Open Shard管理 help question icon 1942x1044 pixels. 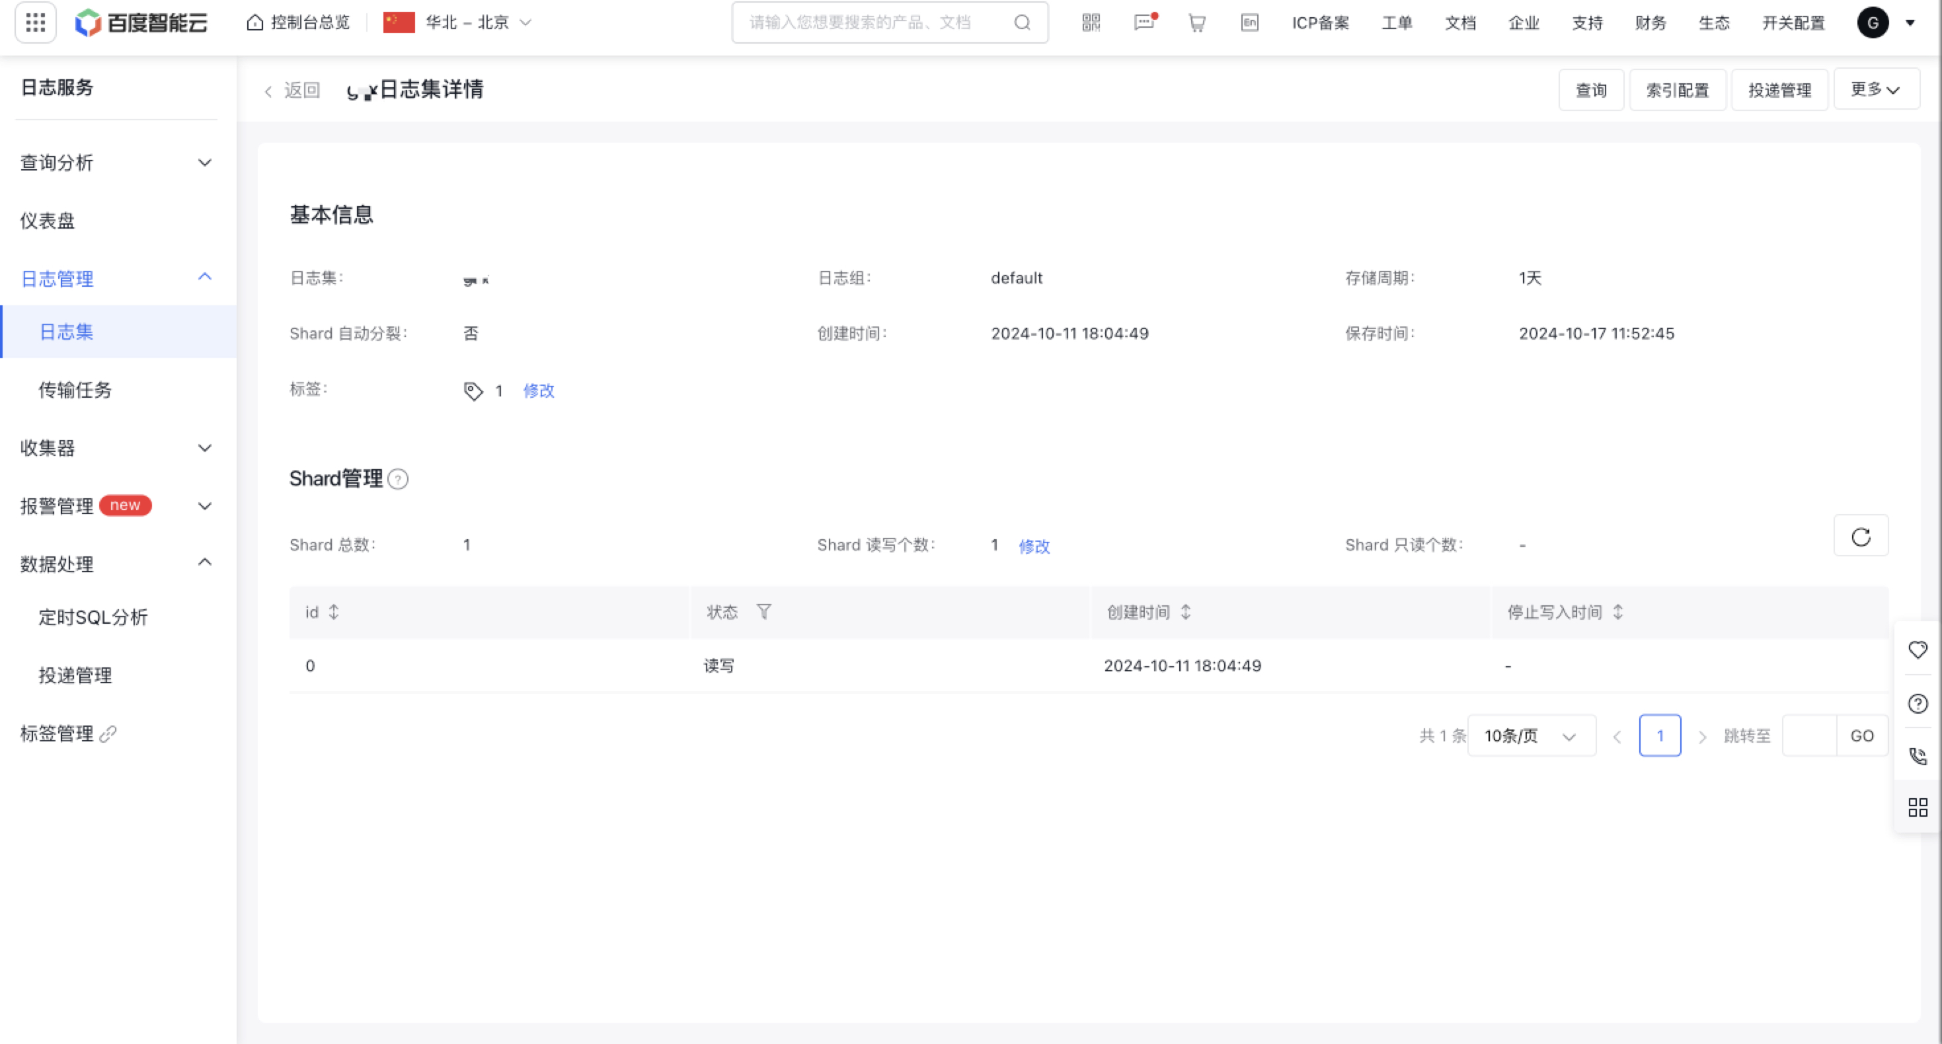pyautogui.click(x=397, y=478)
